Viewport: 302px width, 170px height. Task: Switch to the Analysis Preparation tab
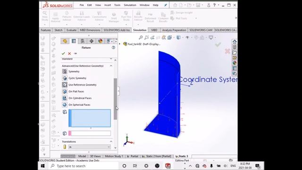(174, 30)
